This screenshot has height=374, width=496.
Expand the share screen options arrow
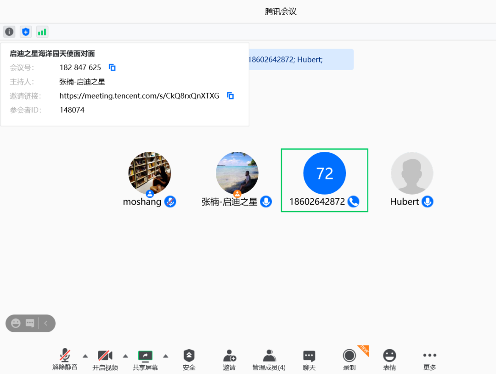pos(165,356)
